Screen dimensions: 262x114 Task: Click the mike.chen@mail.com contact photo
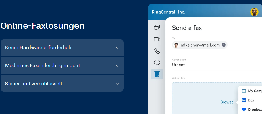coord(176,45)
